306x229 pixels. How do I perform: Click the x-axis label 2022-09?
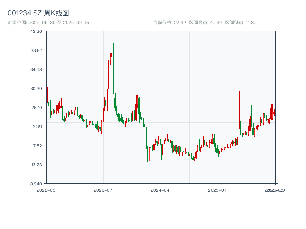pyautogui.click(x=46, y=190)
